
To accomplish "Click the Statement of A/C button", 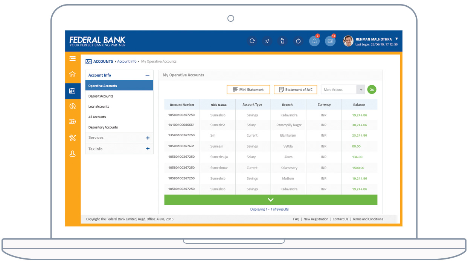I will point(295,90).
